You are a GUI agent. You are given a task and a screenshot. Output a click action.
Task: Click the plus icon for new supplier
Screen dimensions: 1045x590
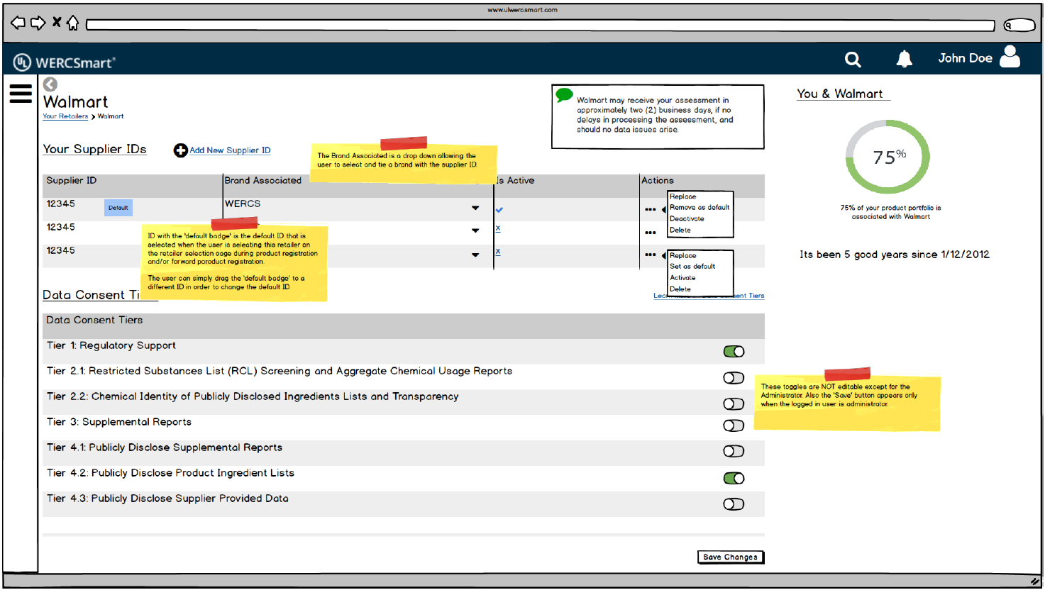coord(180,150)
